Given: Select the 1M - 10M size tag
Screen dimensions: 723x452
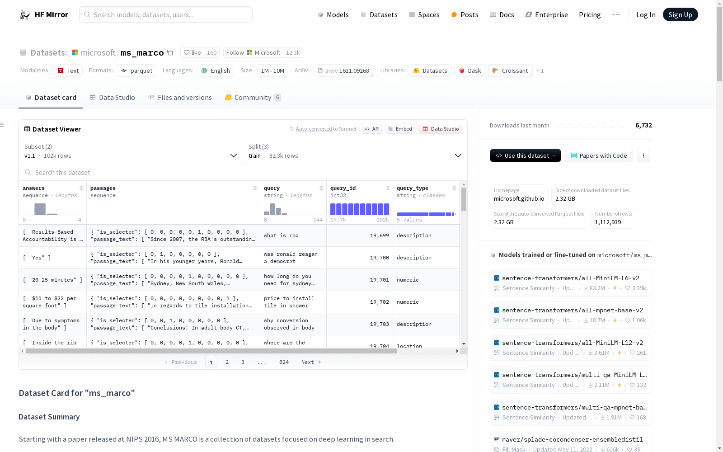Looking at the screenshot, I should (272, 71).
